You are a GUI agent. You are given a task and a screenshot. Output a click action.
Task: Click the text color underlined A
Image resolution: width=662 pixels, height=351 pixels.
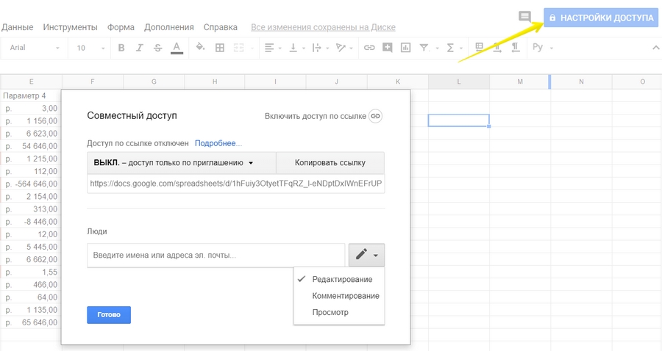click(177, 48)
